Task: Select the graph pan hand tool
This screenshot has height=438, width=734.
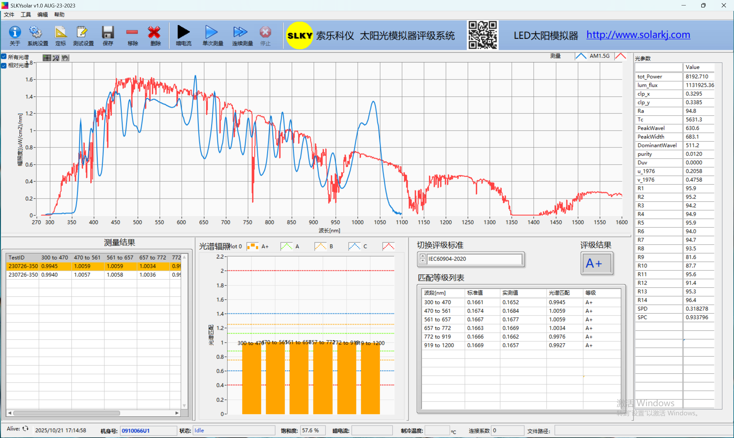Action: [65, 58]
